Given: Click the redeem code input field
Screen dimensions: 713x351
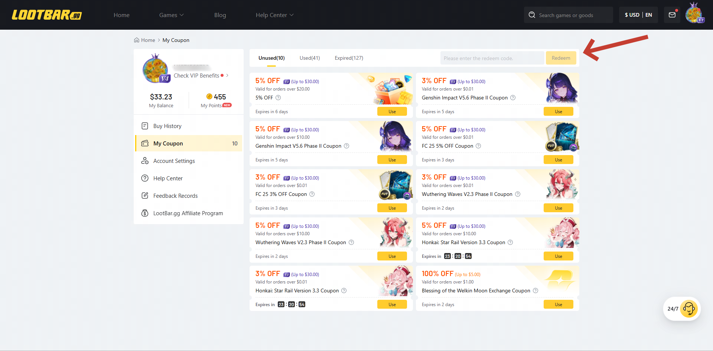Looking at the screenshot, I should (492, 58).
